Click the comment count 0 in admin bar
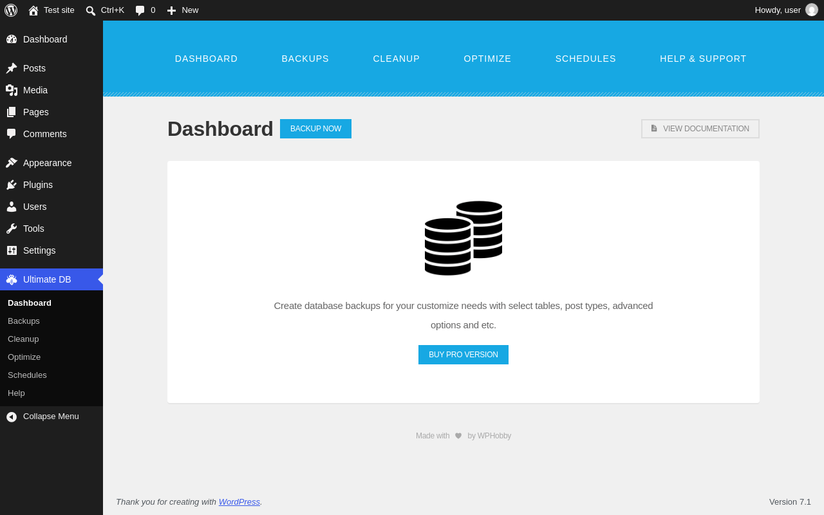Screen dimensions: 824x515 [x=153, y=10]
